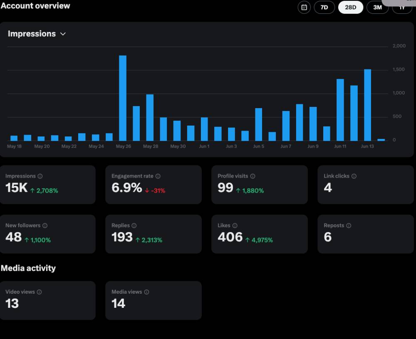This screenshot has height=339, width=416.
Task: Click the Jun 5 impressions bar
Action: (259, 124)
